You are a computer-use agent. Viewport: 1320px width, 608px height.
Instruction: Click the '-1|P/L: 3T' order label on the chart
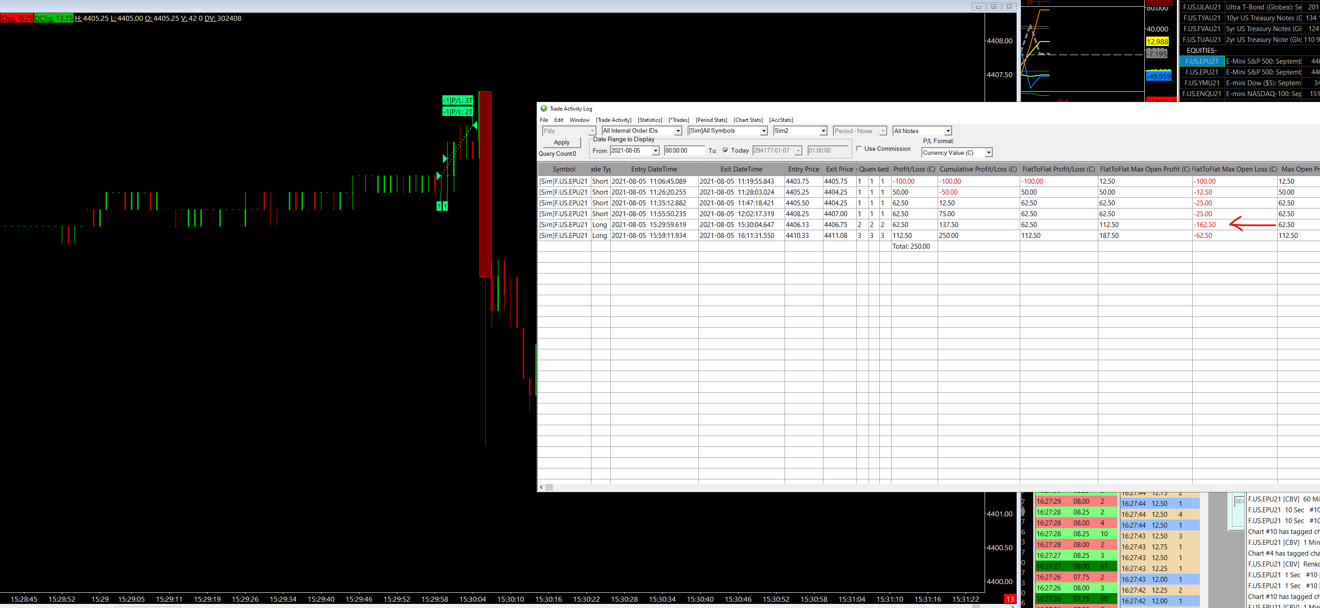tap(458, 100)
